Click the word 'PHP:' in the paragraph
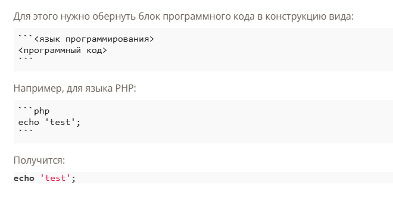Viewport: 393px width, 219px height. [x=126, y=89]
